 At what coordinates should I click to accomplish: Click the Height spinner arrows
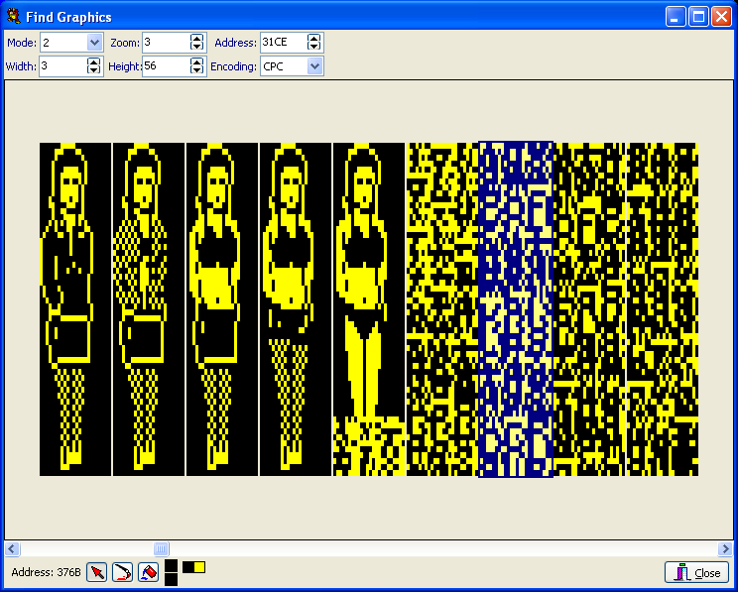(x=197, y=66)
